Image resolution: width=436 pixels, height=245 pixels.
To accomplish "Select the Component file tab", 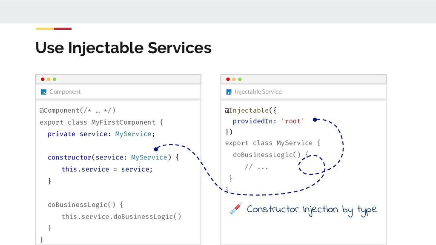I will (x=61, y=92).
